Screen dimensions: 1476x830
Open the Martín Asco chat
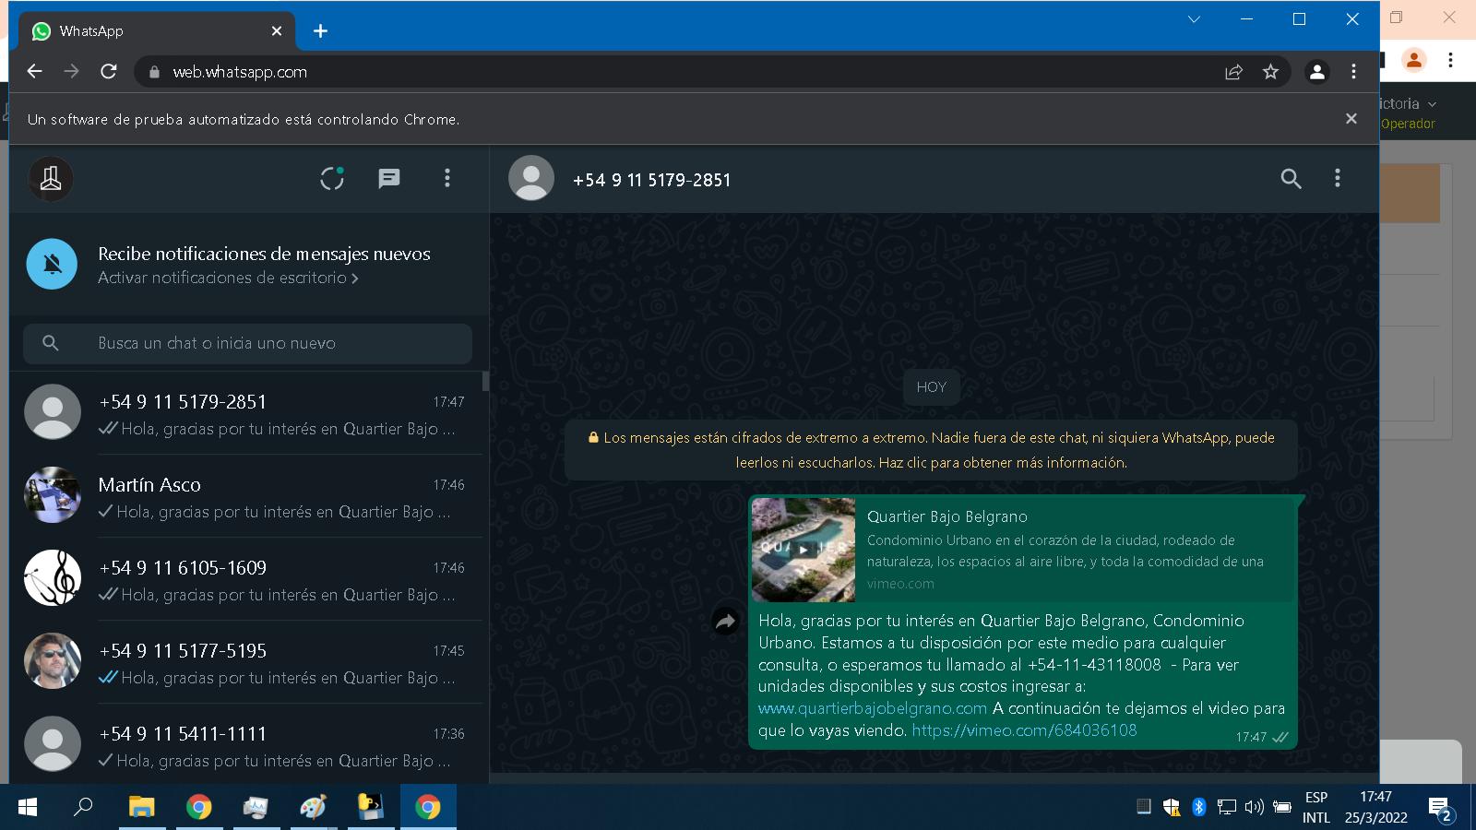click(x=246, y=496)
